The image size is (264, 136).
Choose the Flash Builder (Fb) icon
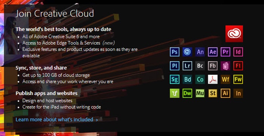(x=213, y=66)
